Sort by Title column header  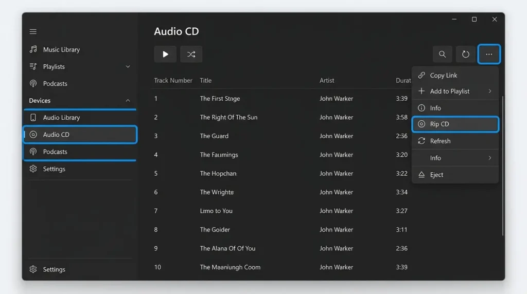[x=206, y=81]
